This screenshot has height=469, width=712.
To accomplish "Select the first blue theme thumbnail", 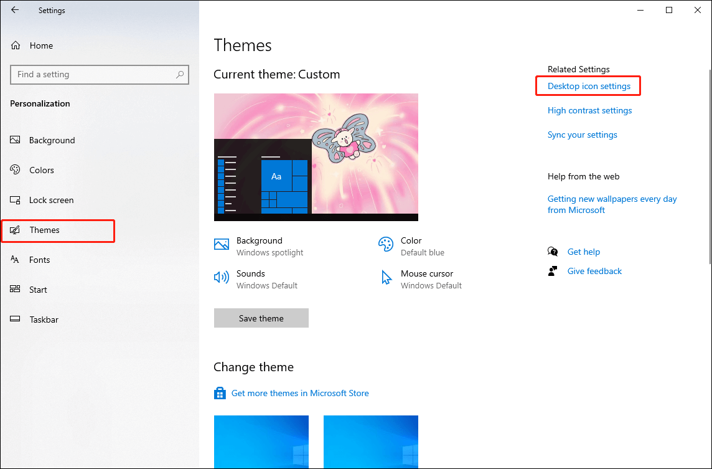I will click(261, 442).
